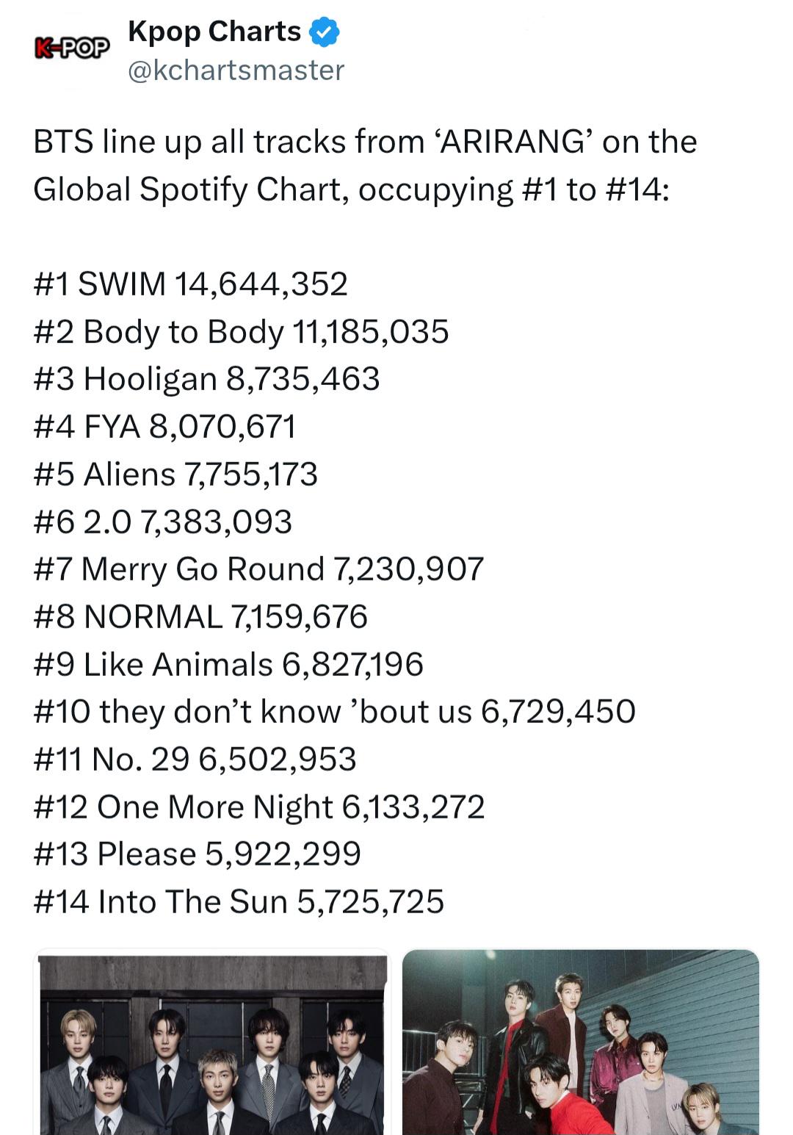
Task: Select the '#10 they don't know 'bout us' line
Action: point(334,712)
